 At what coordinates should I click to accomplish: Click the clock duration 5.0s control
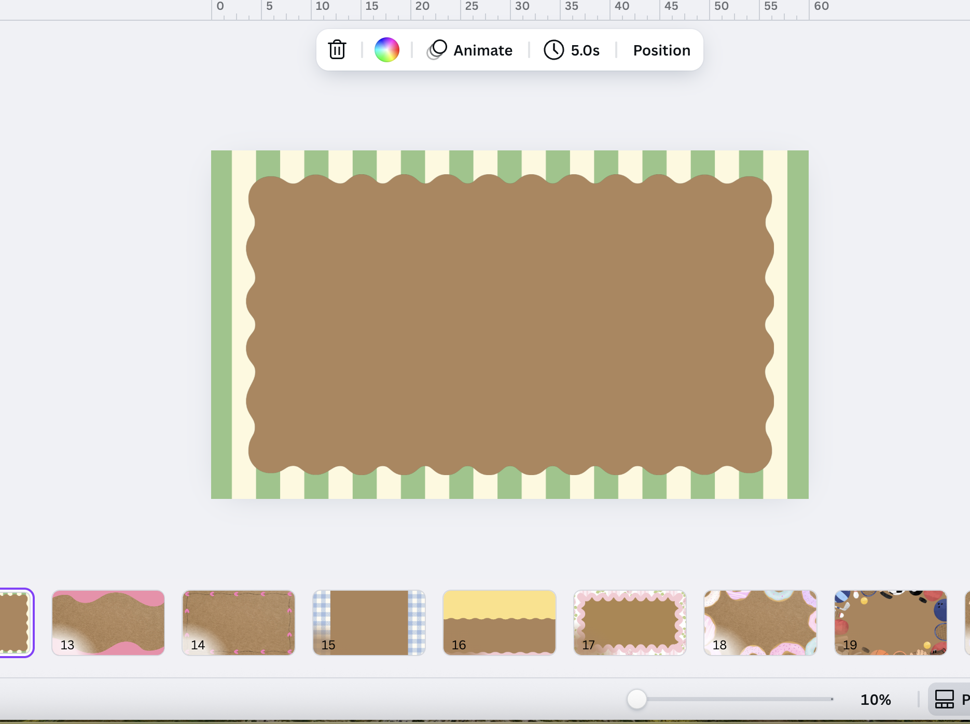pos(572,50)
